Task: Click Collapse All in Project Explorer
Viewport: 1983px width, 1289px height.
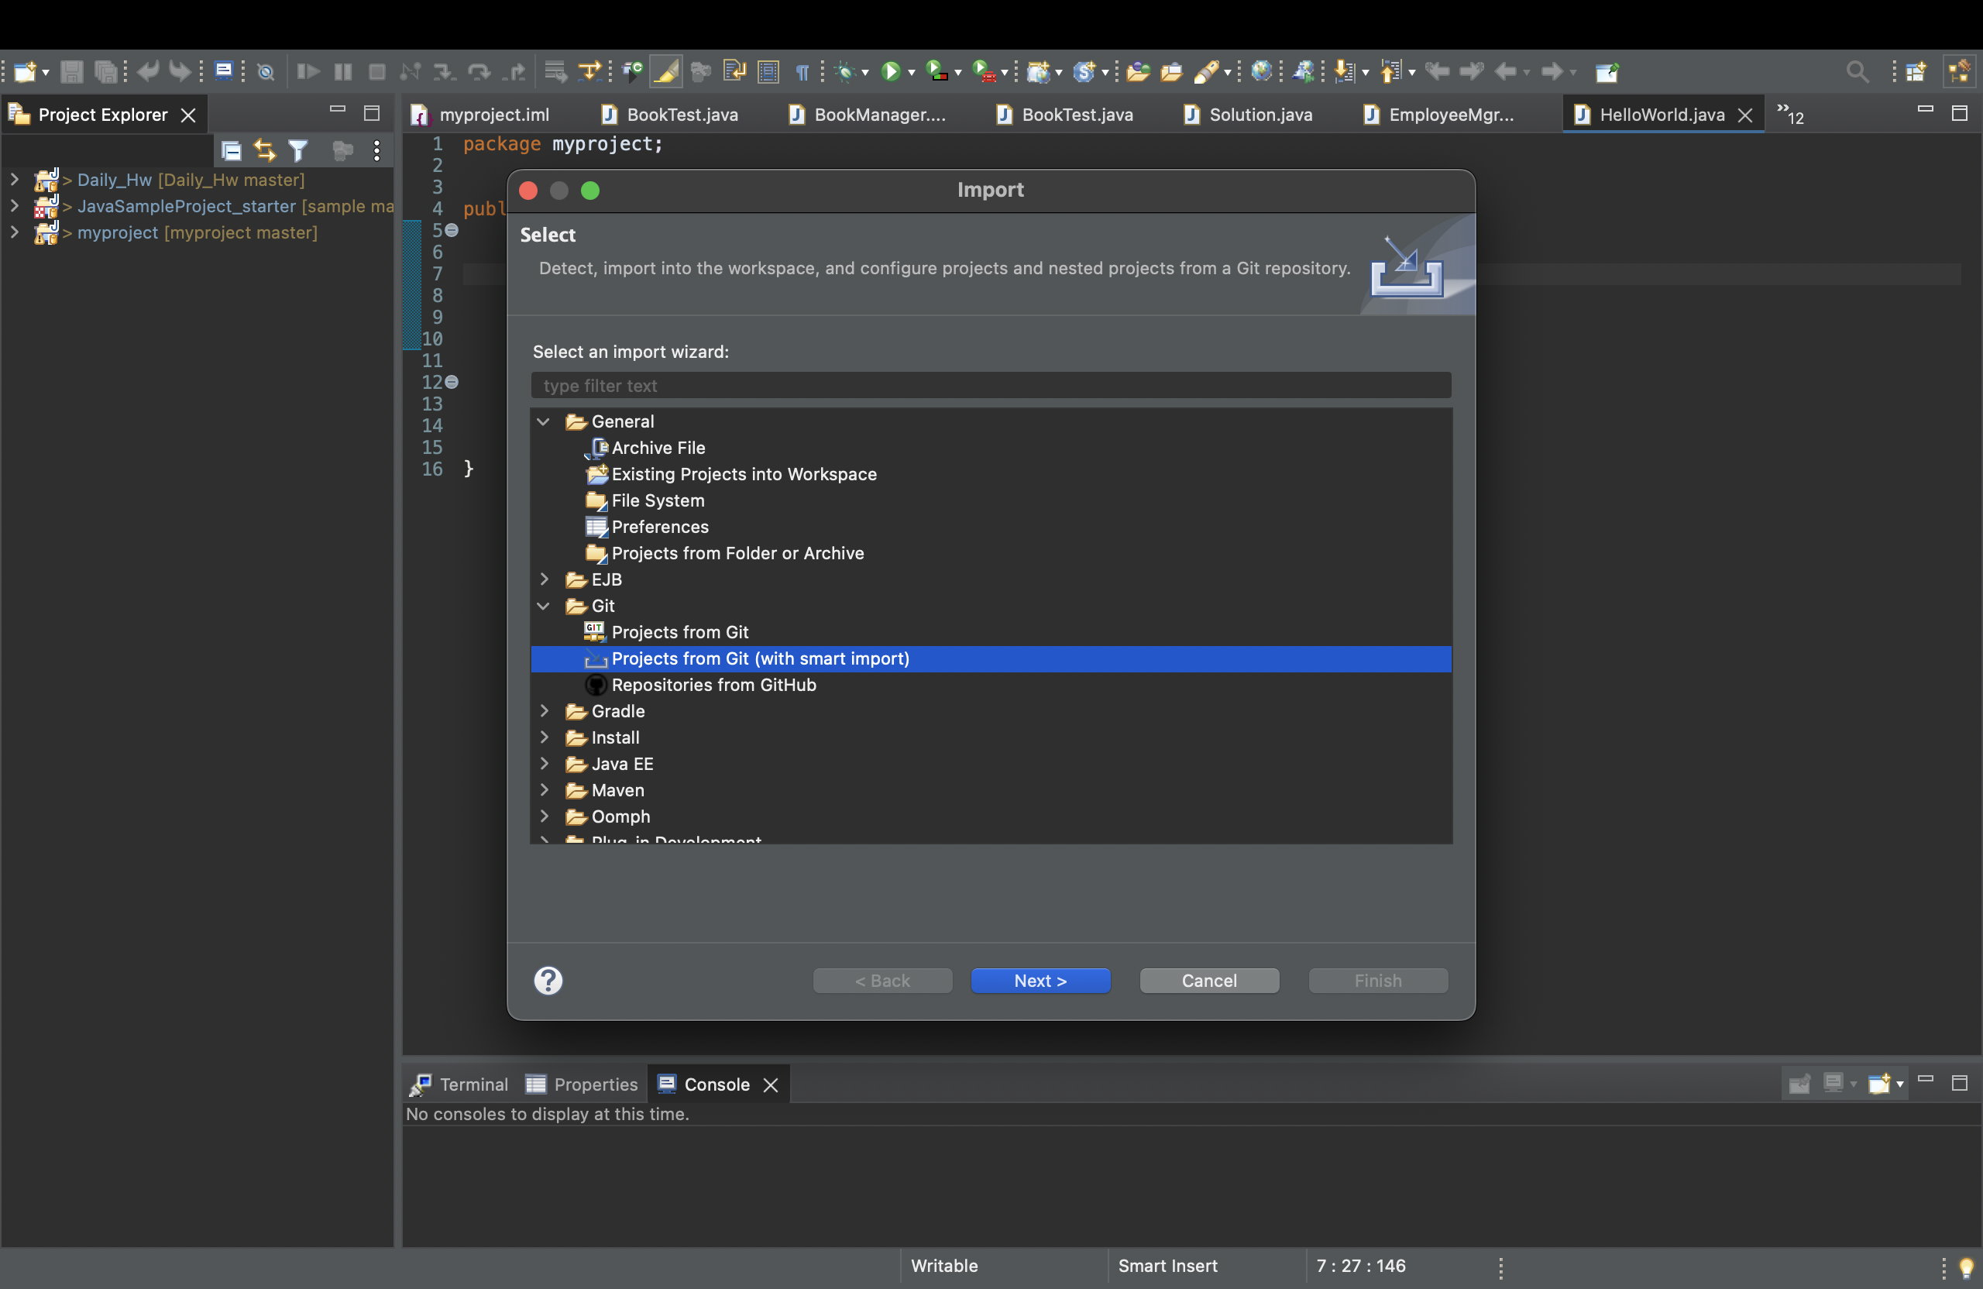Action: 231,150
